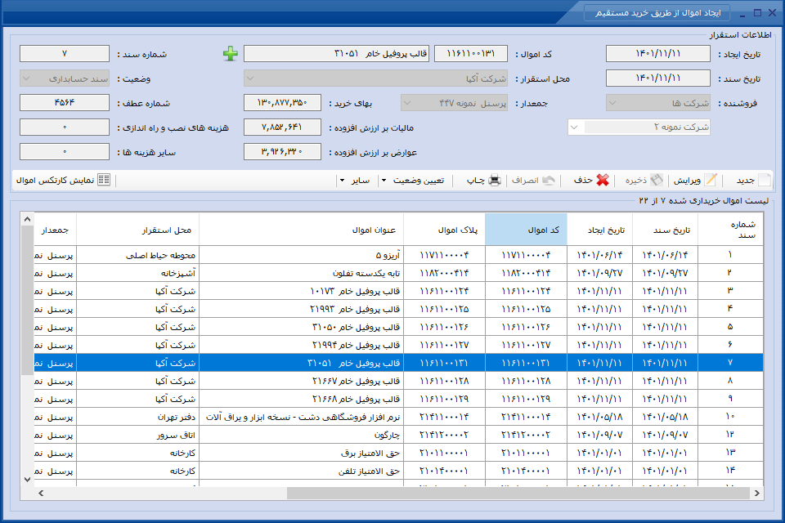Click the تاریخ سند date field

(657, 78)
